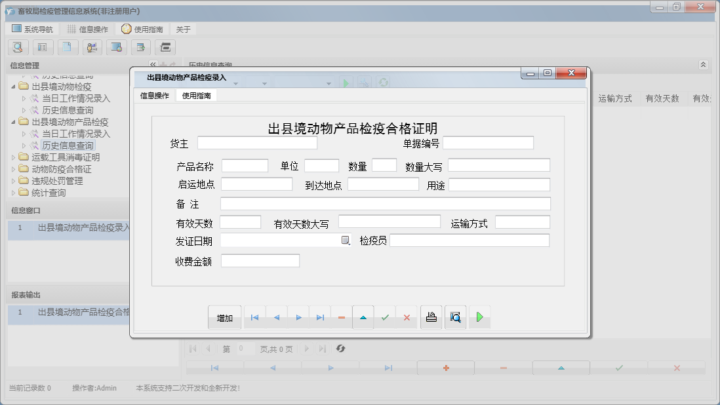Go to first record in dialog navigator
Image resolution: width=720 pixels, height=405 pixels.
255,317
